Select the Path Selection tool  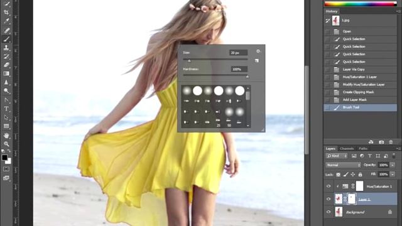[6, 117]
